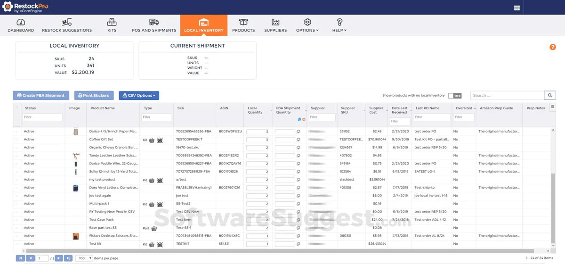Click kit basket icon for Coffee Gift Set
Viewport: 565px width, 264px height.
tap(152, 140)
